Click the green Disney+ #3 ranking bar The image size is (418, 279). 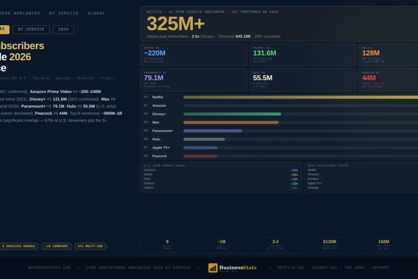tap(232, 114)
